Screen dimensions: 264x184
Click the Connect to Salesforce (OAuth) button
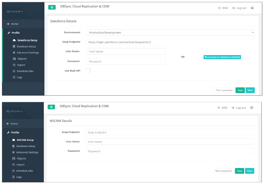(222, 57)
